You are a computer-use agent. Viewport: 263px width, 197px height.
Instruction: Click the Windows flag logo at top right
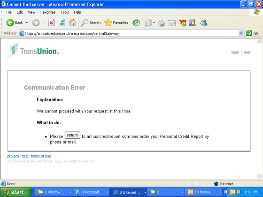[x=256, y=12]
